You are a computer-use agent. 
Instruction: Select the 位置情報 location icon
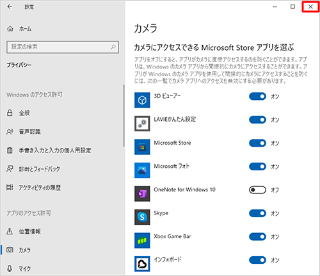point(10,231)
